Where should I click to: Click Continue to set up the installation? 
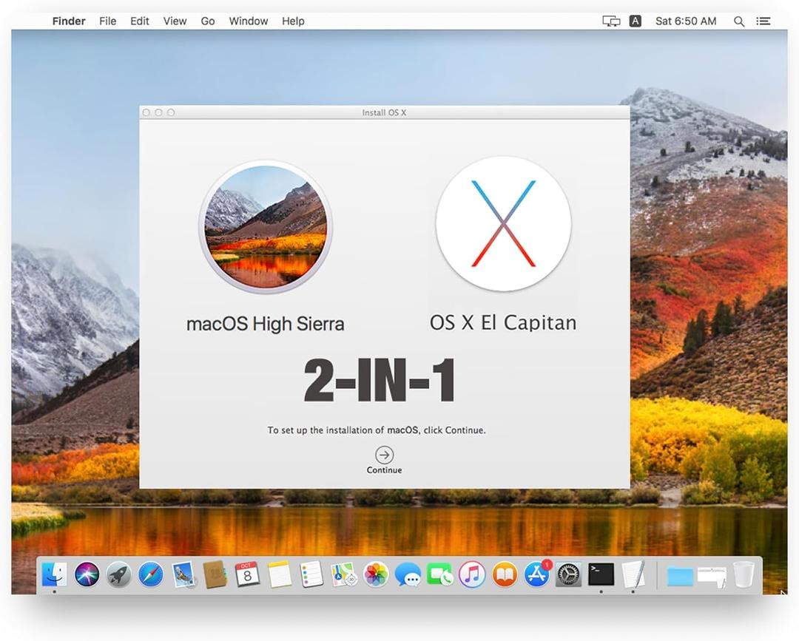point(384,456)
